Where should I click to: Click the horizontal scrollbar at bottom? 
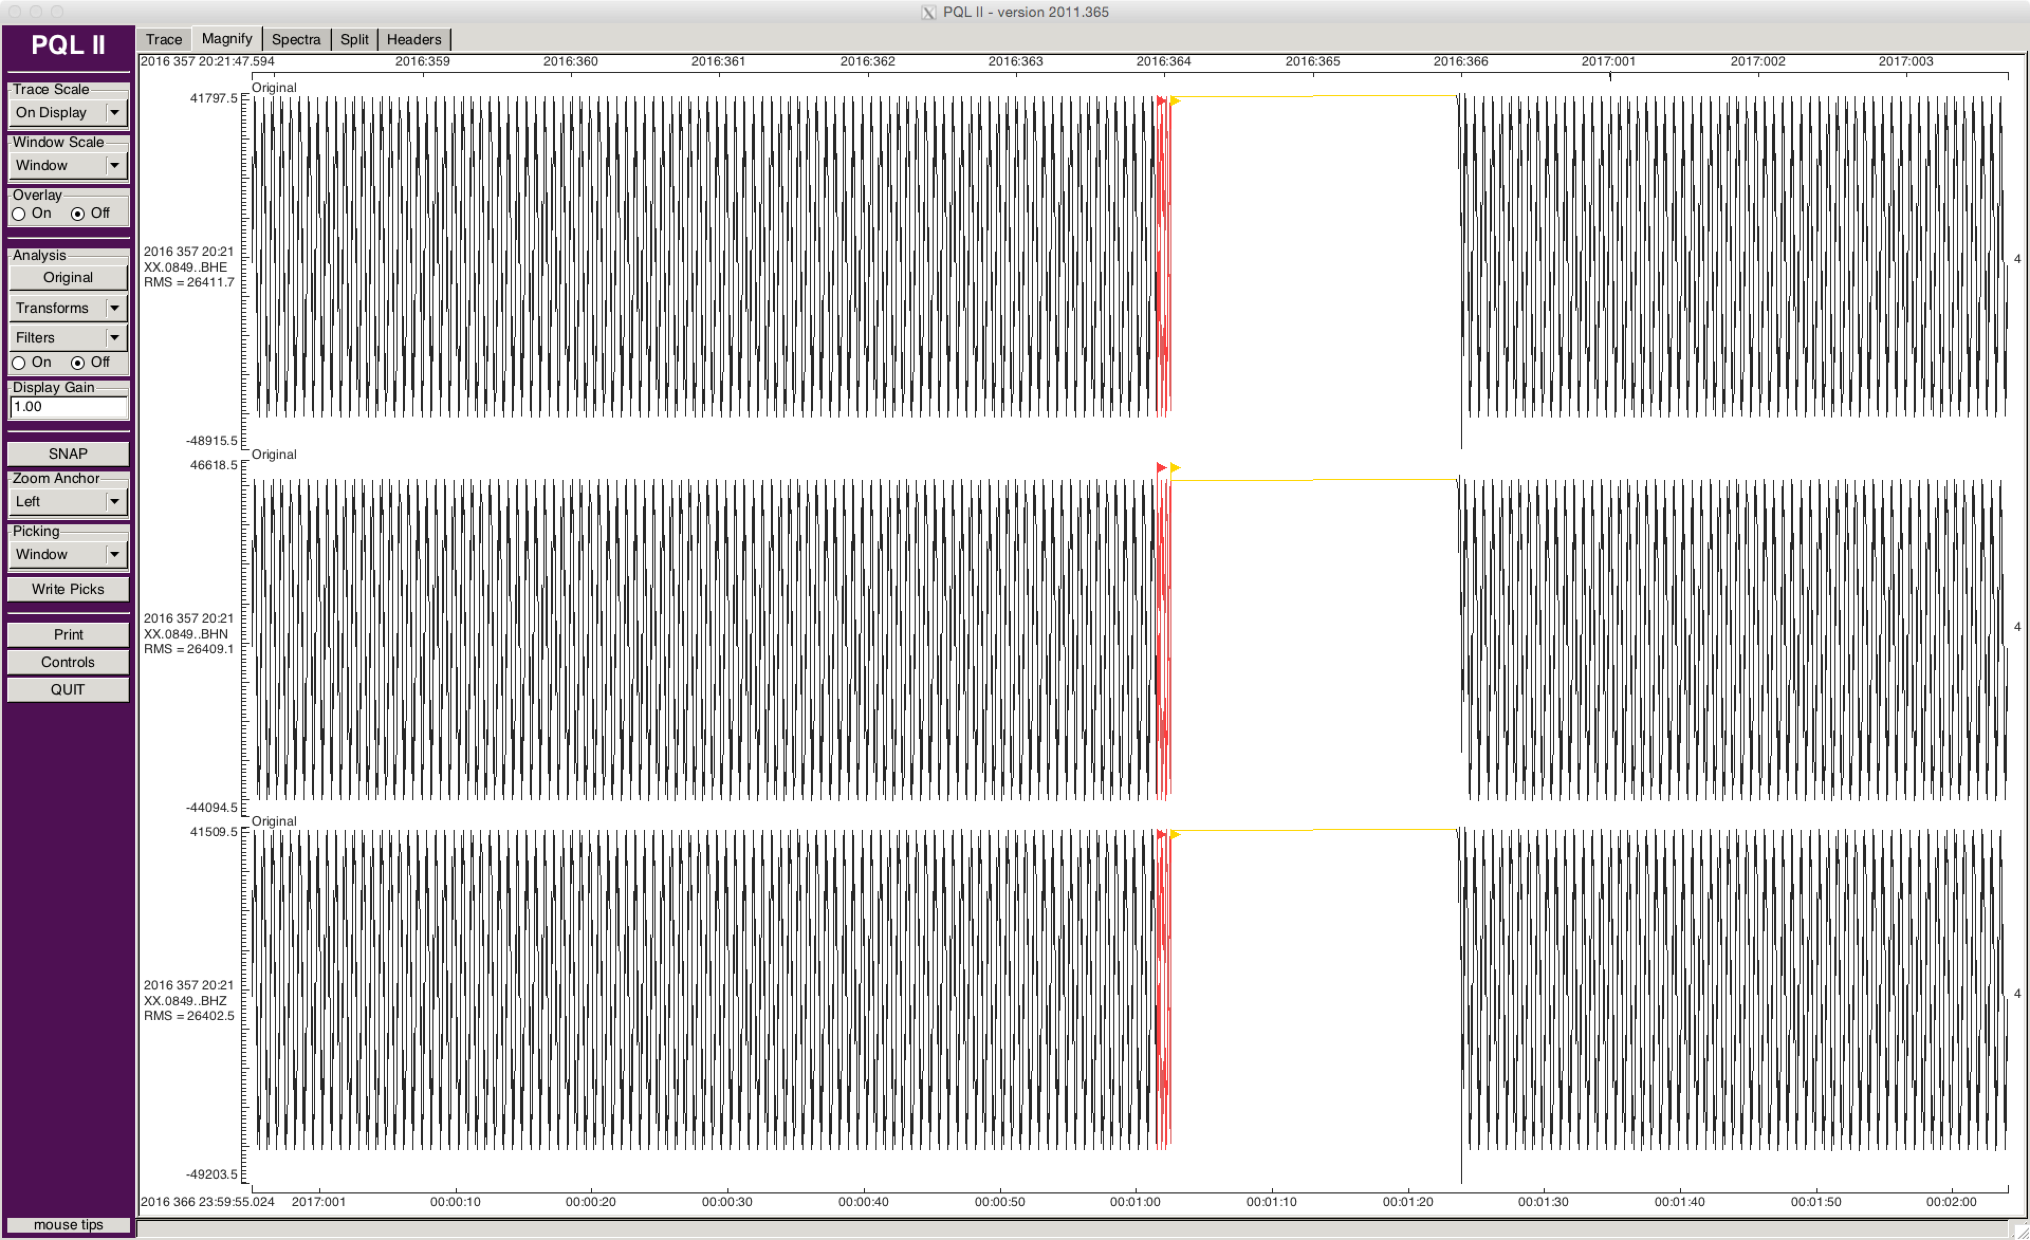1071,1228
